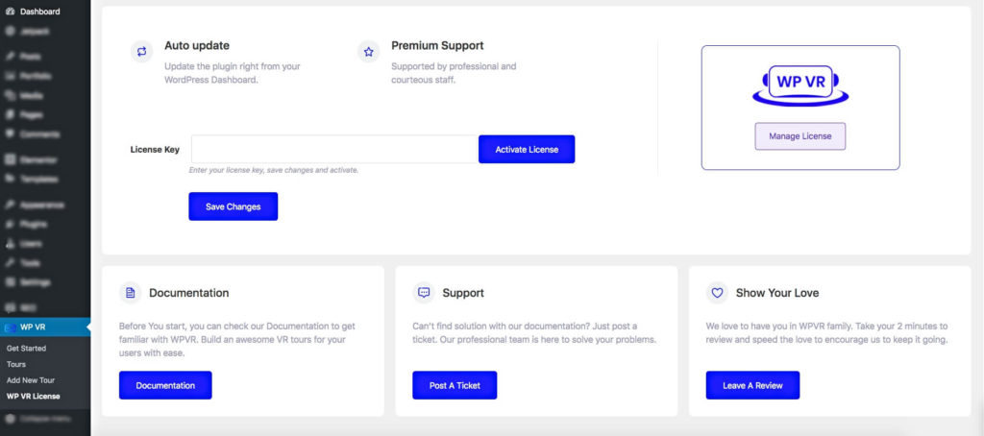This screenshot has width=984, height=436.
Task: Click Leave A Review button
Action: (752, 385)
